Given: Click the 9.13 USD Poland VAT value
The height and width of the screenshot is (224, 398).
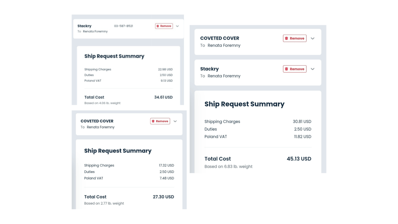Looking at the screenshot, I should (166, 81).
